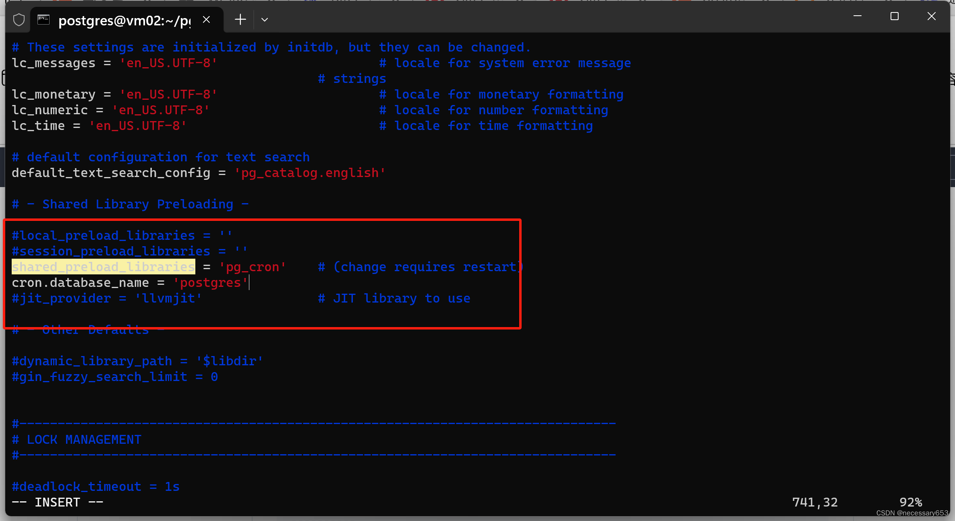Open the new tab options chevron
This screenshot has height=521, width=955.
[264, 19]
